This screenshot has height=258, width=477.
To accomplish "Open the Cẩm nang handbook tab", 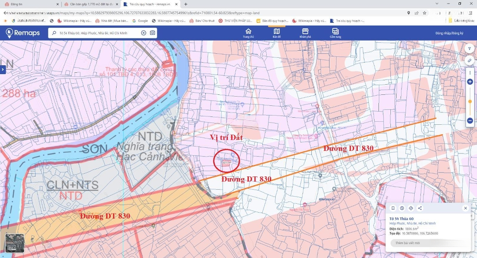I will point(335,33).
